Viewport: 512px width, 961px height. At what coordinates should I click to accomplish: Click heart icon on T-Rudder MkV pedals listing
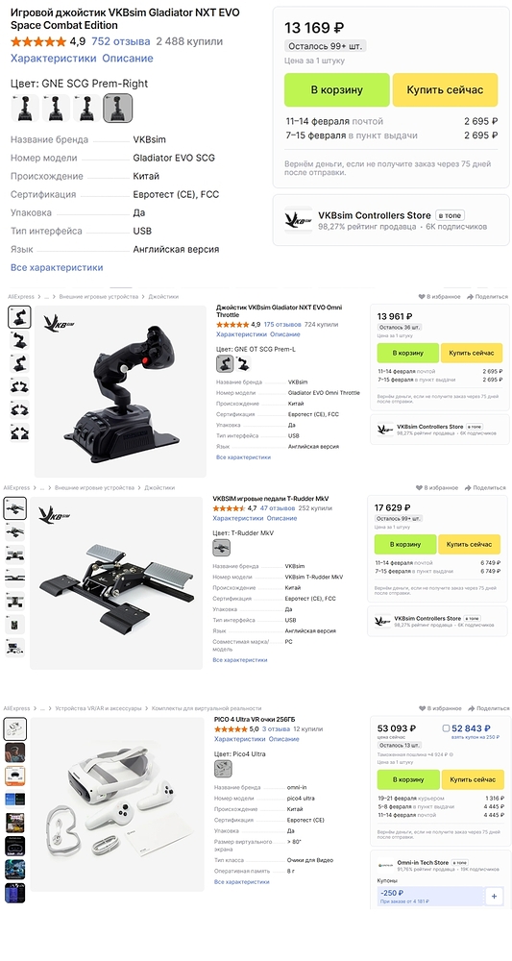click(x=419, y=488)
